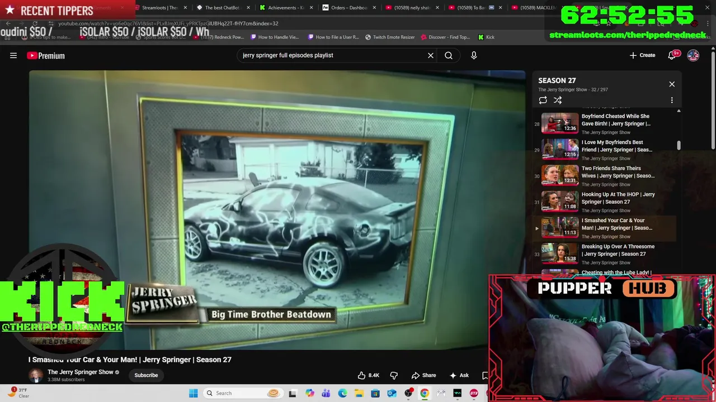Open the 31°F weather widget
The image size is (716, 402).
point(18,393)
